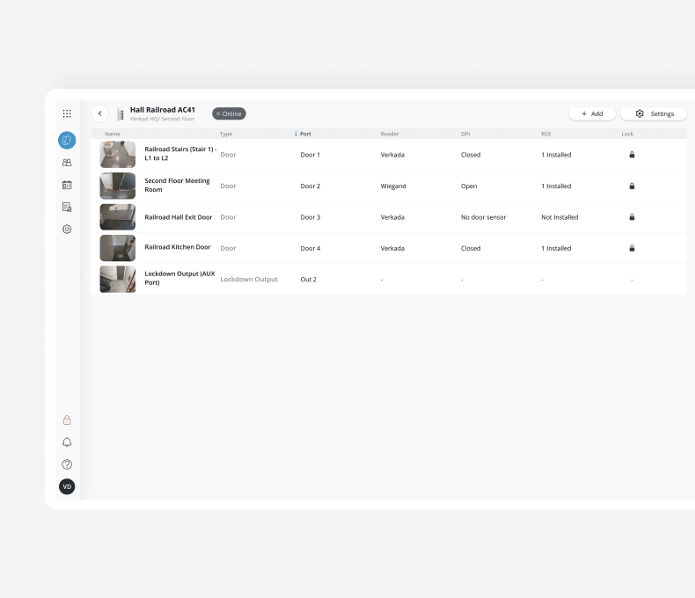
Task: Click lock icon for Railroad Kitchen Door
Action: click(x=632, y=248)
